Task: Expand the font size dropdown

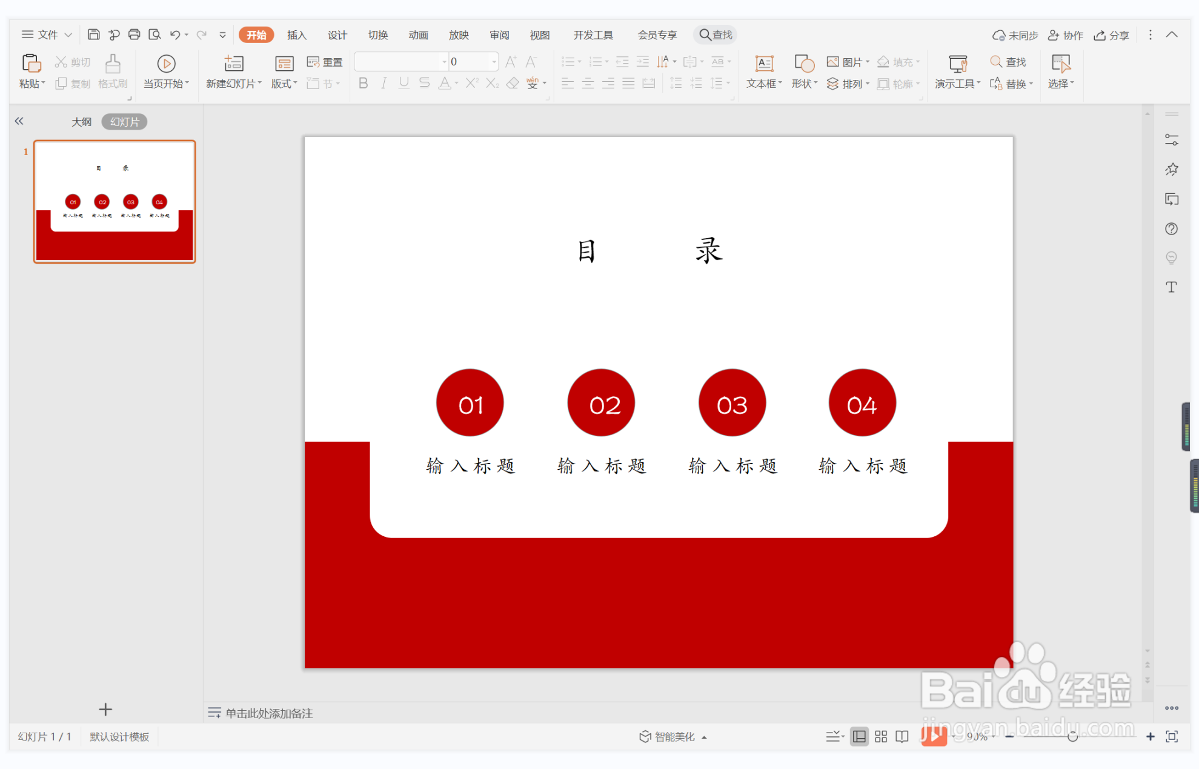Action: tap(494, 62)
